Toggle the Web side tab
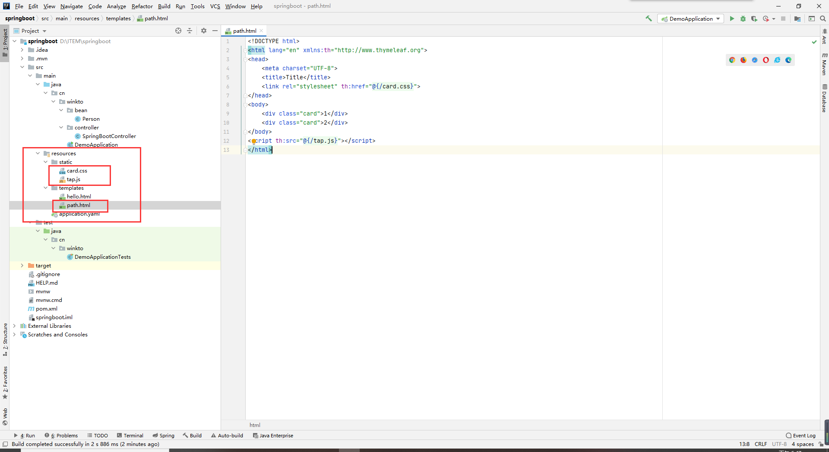Viewport: 829px width, 452px height. [5, 417]
